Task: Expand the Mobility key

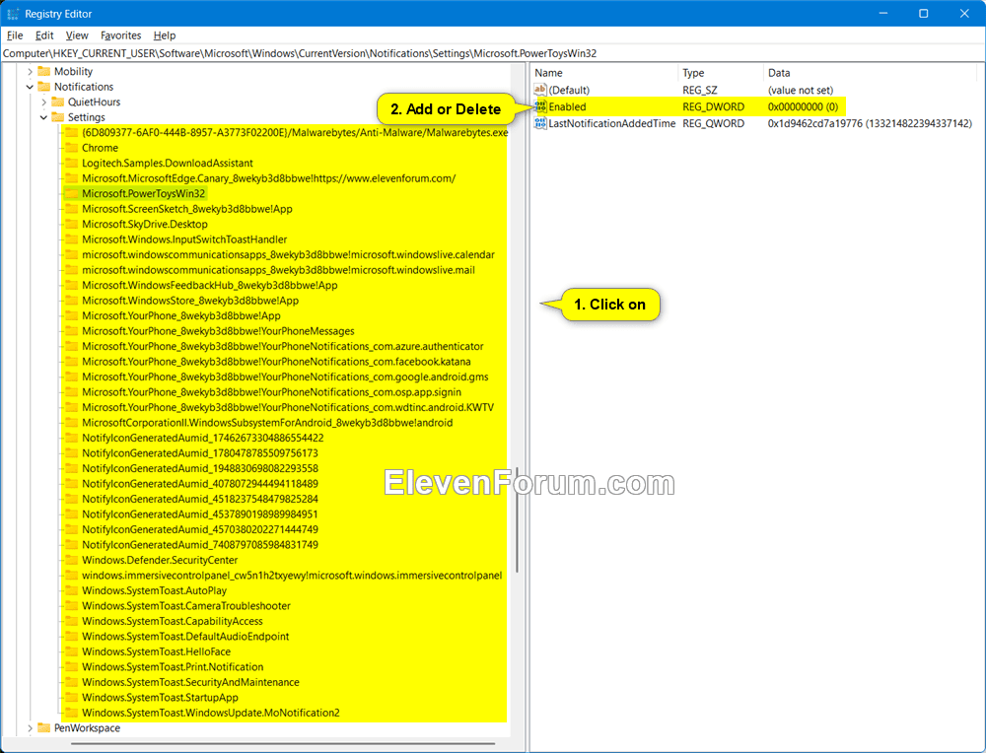Action: coord(30,72)
